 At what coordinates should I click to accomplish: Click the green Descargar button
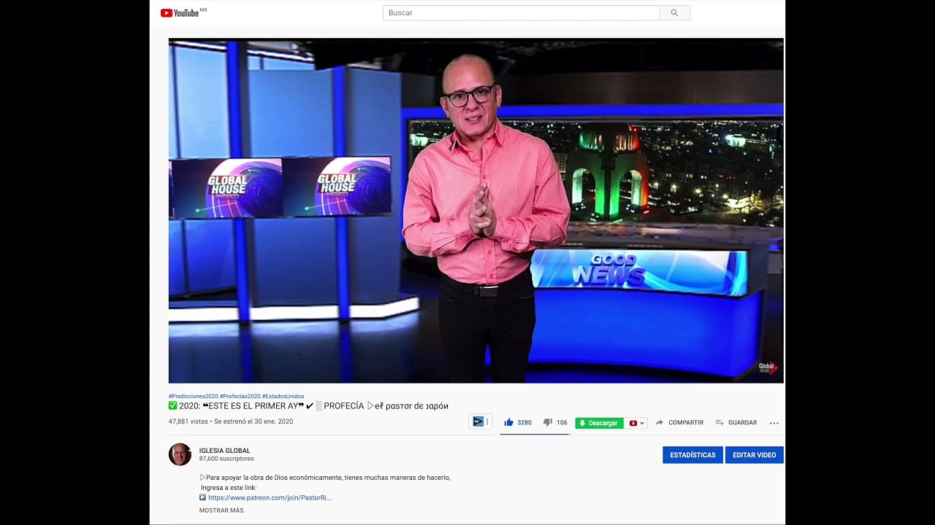(x=599, y=423)
